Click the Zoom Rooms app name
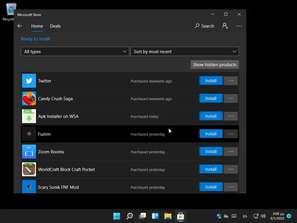This screenshot has height=223, width=297. pyautogui.click(x=51, y=152)
